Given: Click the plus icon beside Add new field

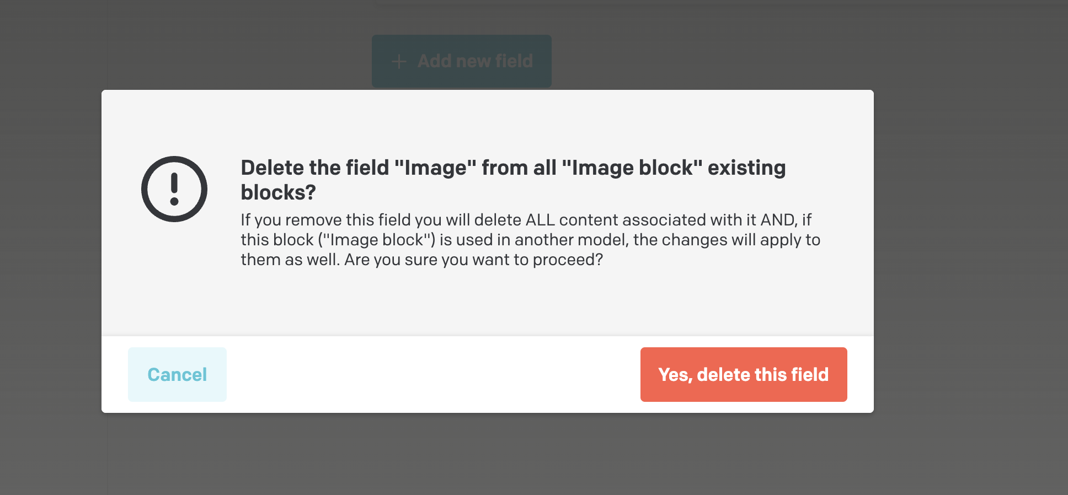Looking at the screenshot, I should 399,61.
